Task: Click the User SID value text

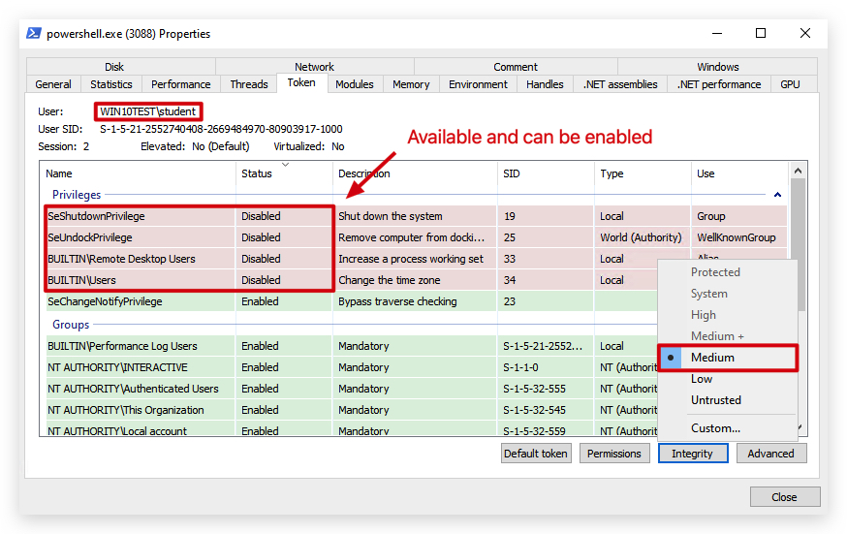Action: (x=221, y=129)
